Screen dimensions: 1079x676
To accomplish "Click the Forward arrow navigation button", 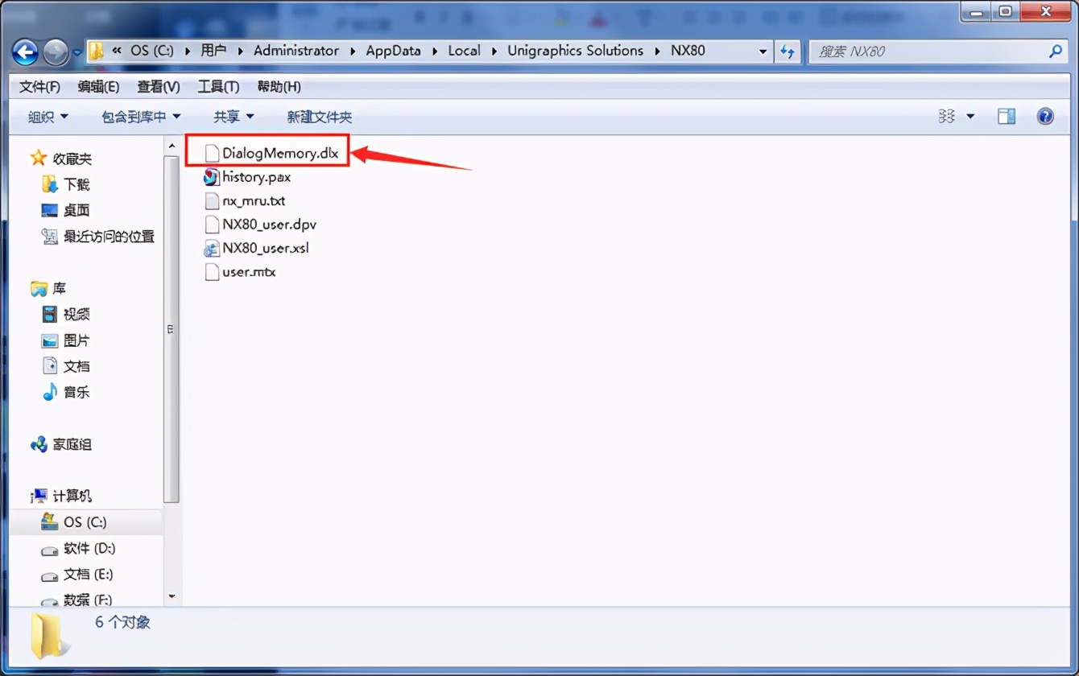I will click(56, 52).
